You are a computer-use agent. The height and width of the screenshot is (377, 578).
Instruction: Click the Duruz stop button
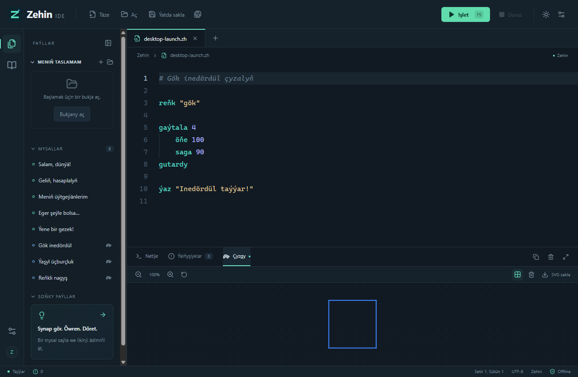(x=511, y=14)
